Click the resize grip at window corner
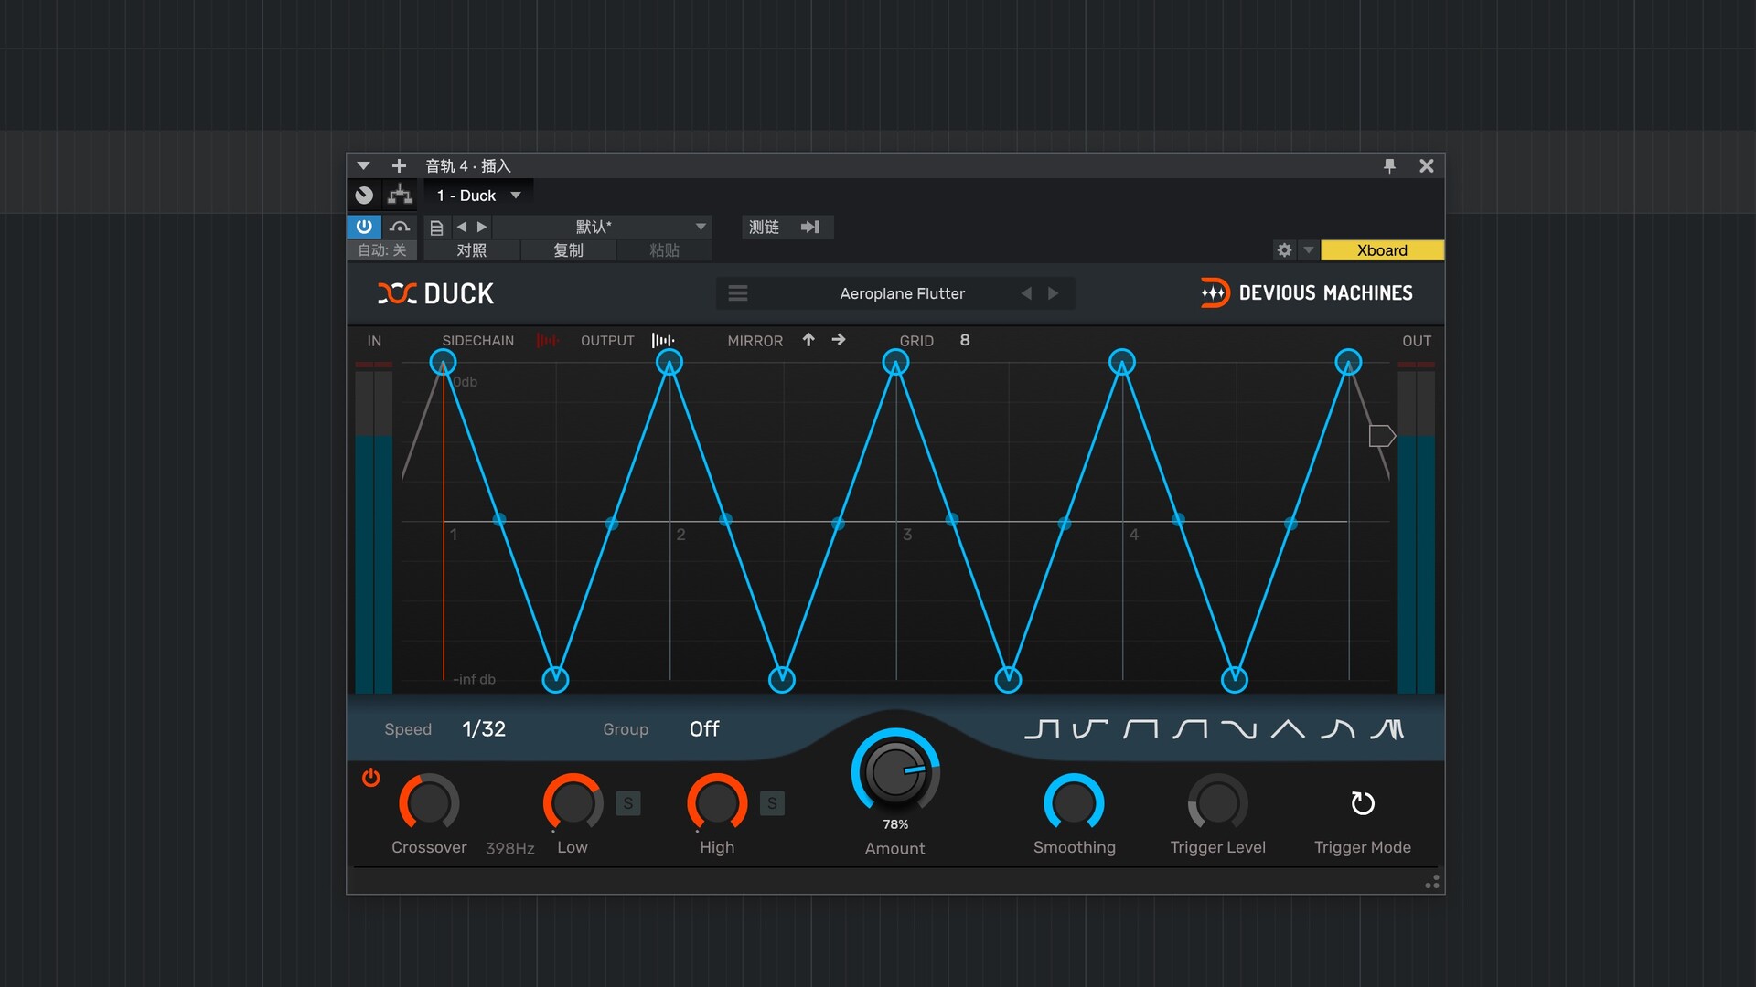The width and height of the screenshot is (1756, 987). click(1432, 882)
